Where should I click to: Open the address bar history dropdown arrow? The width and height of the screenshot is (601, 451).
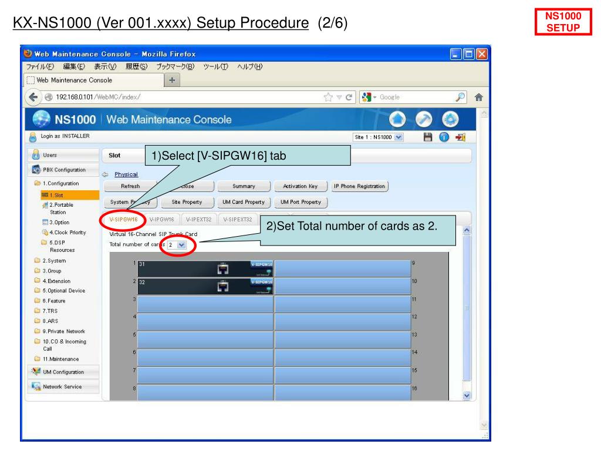coord(339,97)
